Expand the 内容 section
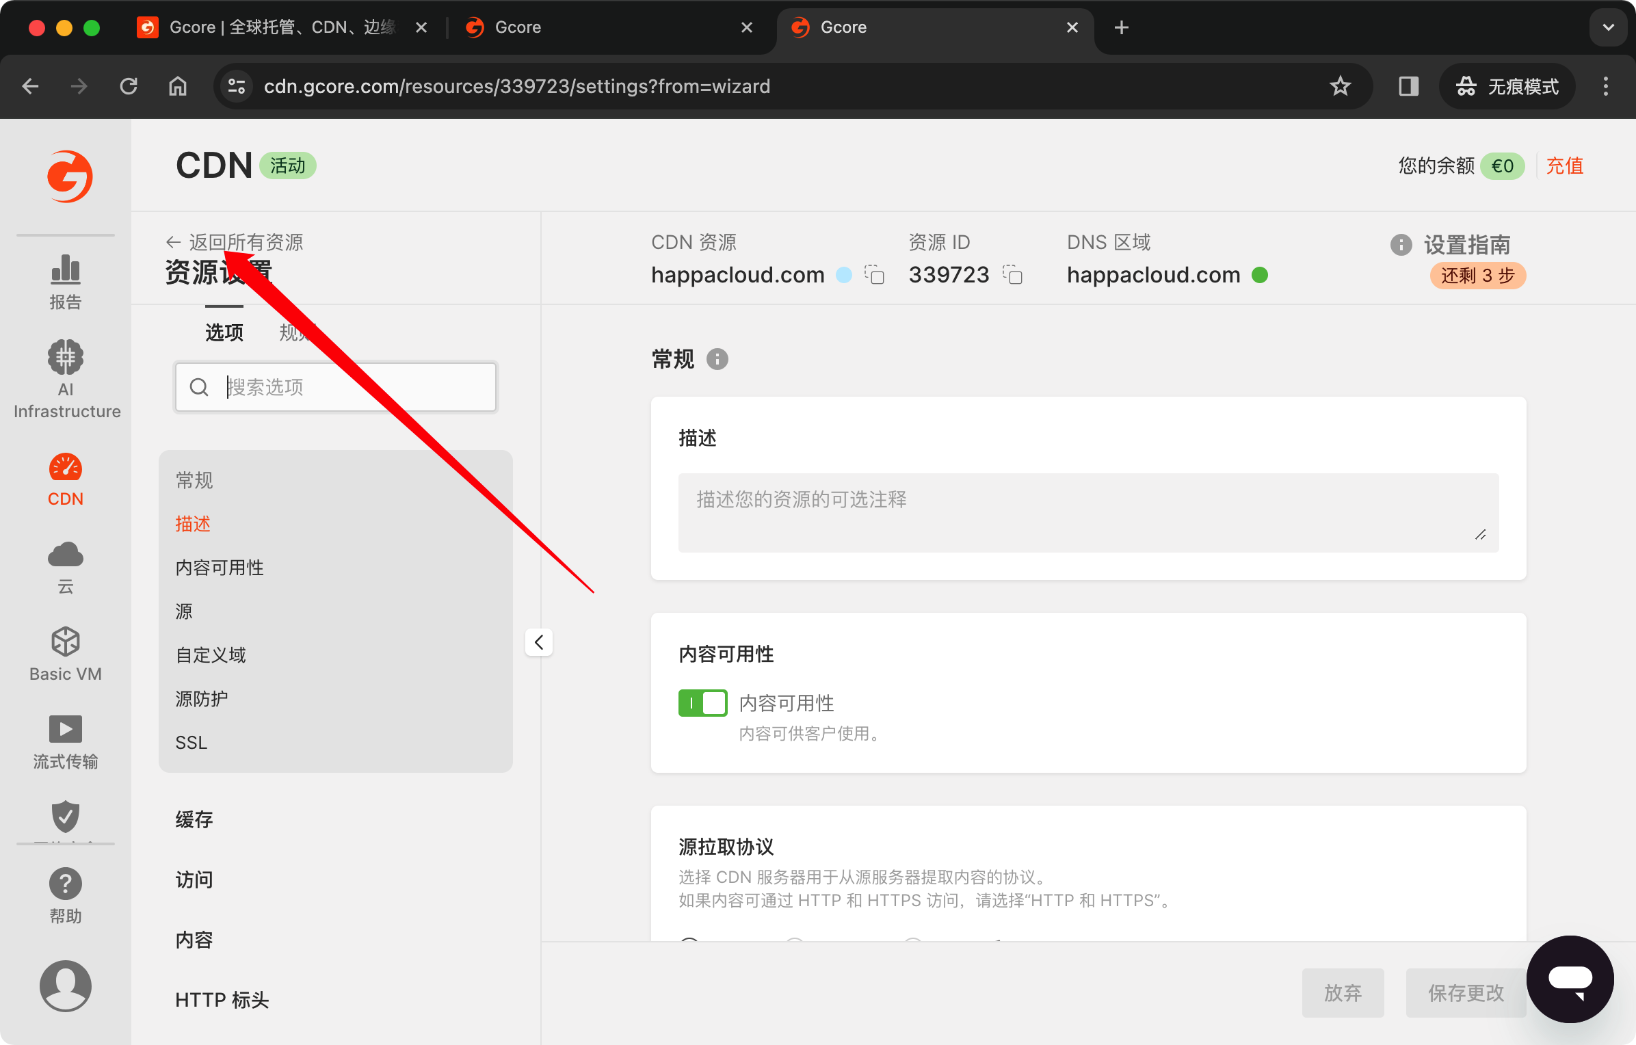Viewport: 1636px width, 1045px height. click(x=194, y=940)
